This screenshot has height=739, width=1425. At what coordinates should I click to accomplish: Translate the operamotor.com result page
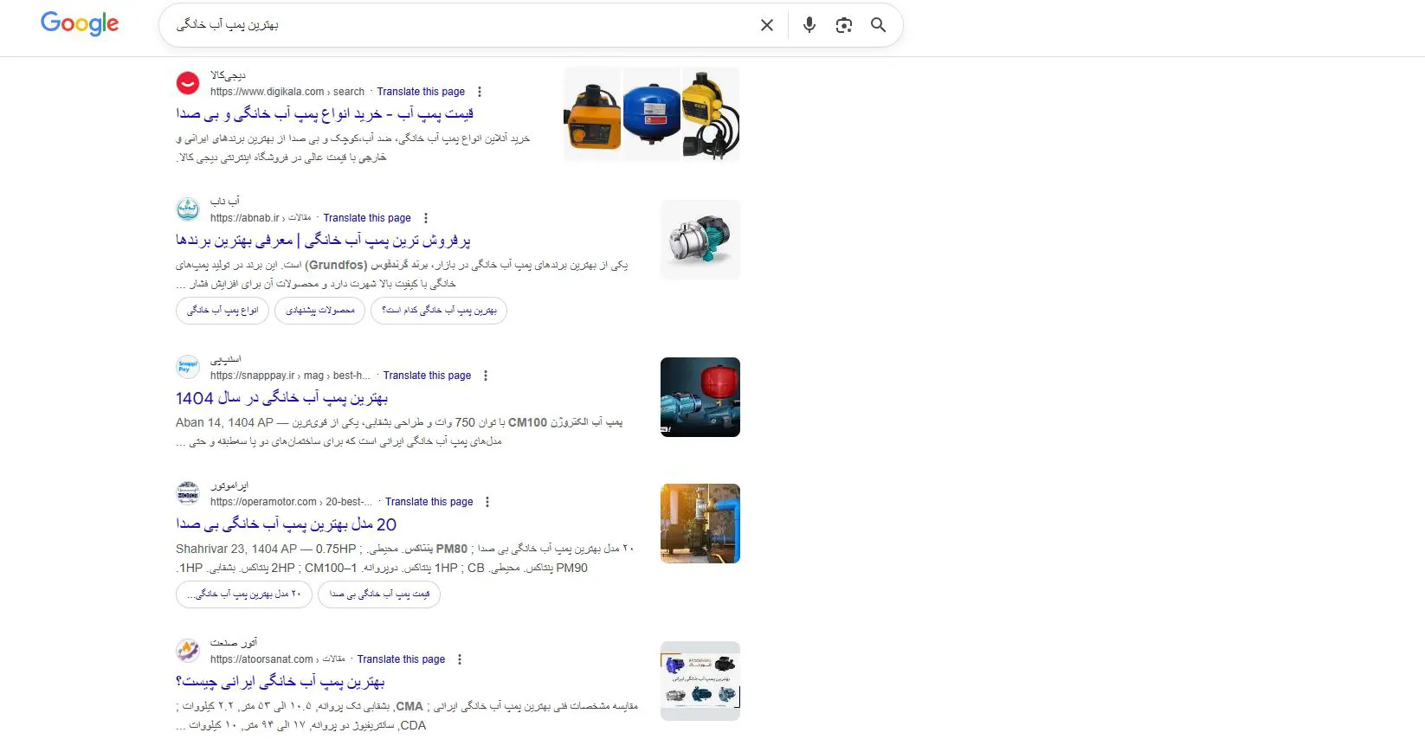pyautogui.click(x=429, y=502)
